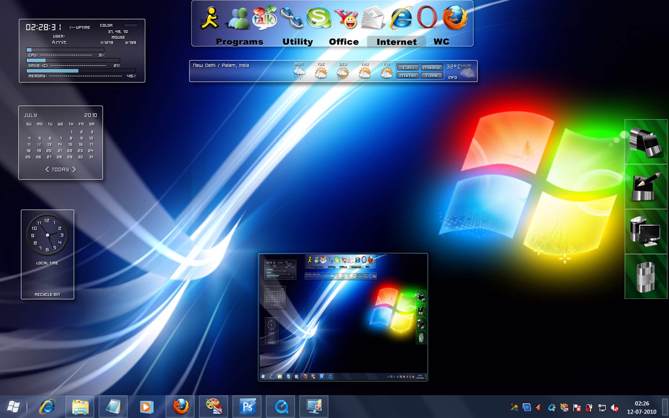Launch Internet Explorer from the top dock

point(401,18)
